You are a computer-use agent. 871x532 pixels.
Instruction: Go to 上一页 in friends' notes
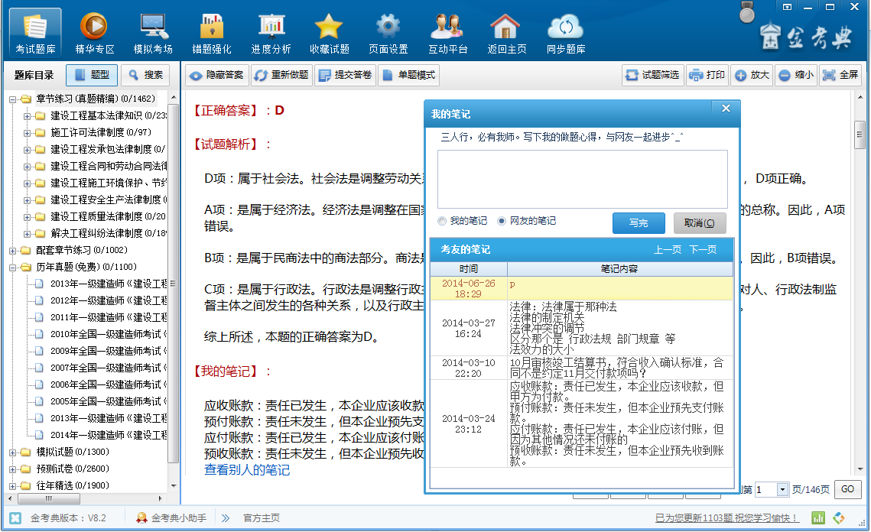click(667, 250)
